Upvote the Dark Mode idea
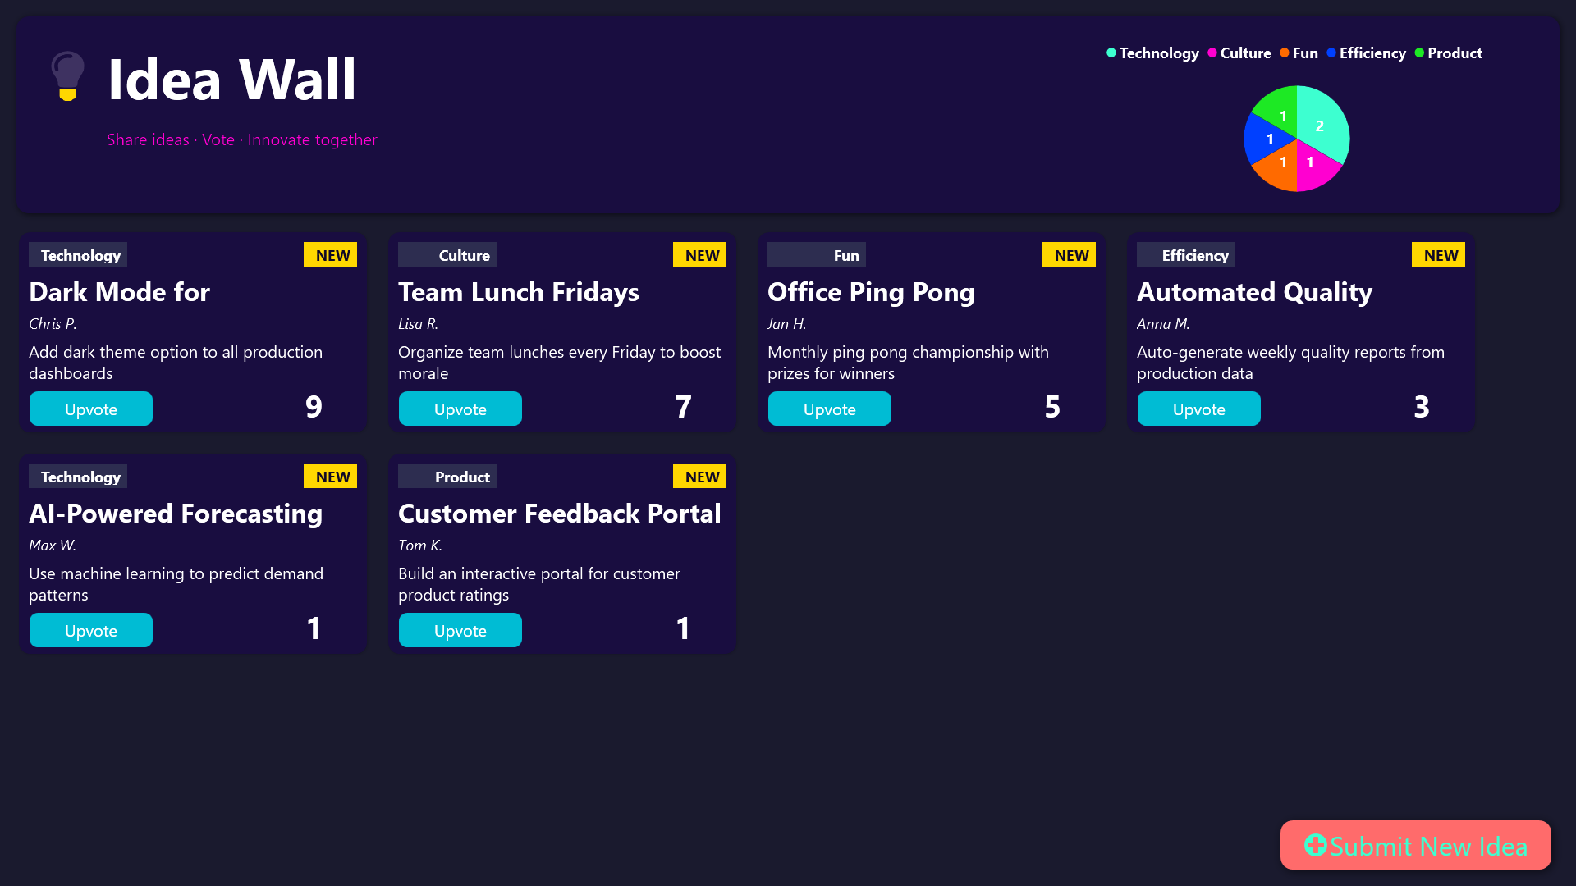The width and height of the screenshot is (1576, 886). [x=91, y=409]
